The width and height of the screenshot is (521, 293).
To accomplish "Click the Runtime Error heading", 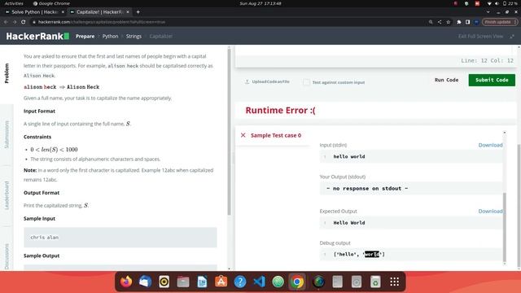I will click(x=280, y=111).
